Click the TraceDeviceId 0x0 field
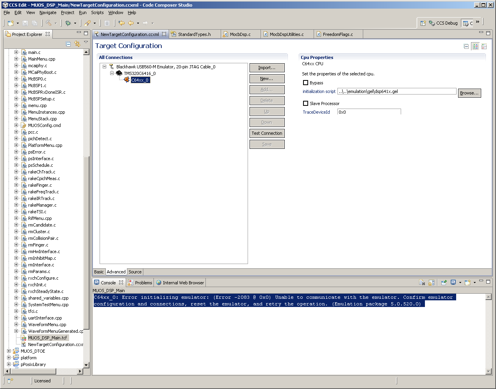The height and width of the screenshot is (389, 496). pyautogui.click(x=369, y=112)
